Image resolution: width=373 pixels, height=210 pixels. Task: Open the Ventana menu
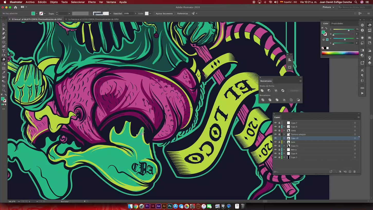(x=111, y=2)
